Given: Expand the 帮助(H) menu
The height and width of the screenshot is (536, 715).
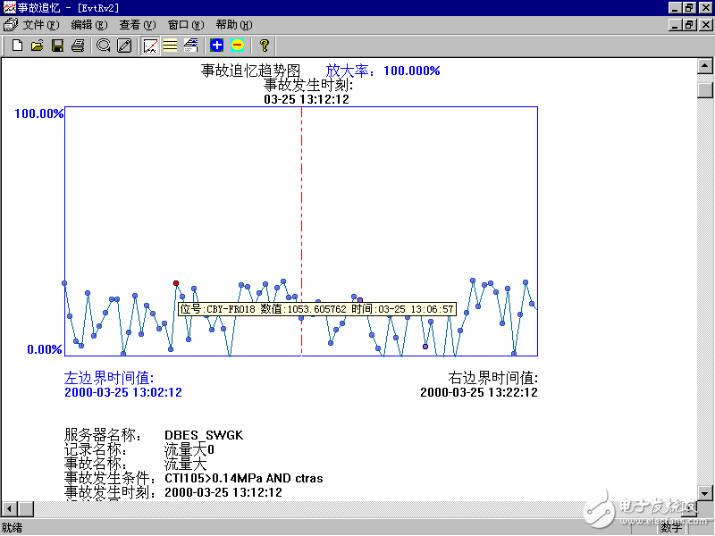Looking at the screenshot, I should (233, 25).
